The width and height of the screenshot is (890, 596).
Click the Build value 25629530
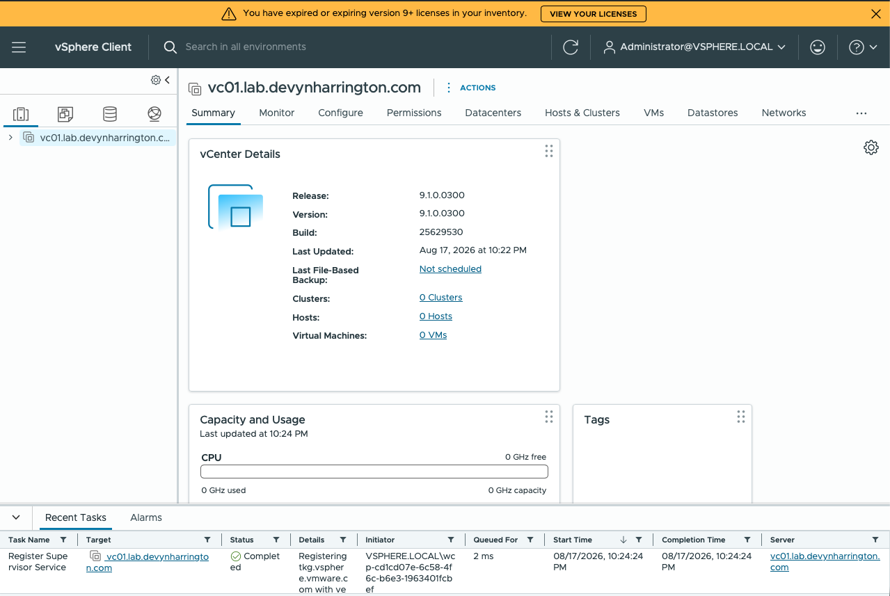[441, 232]
